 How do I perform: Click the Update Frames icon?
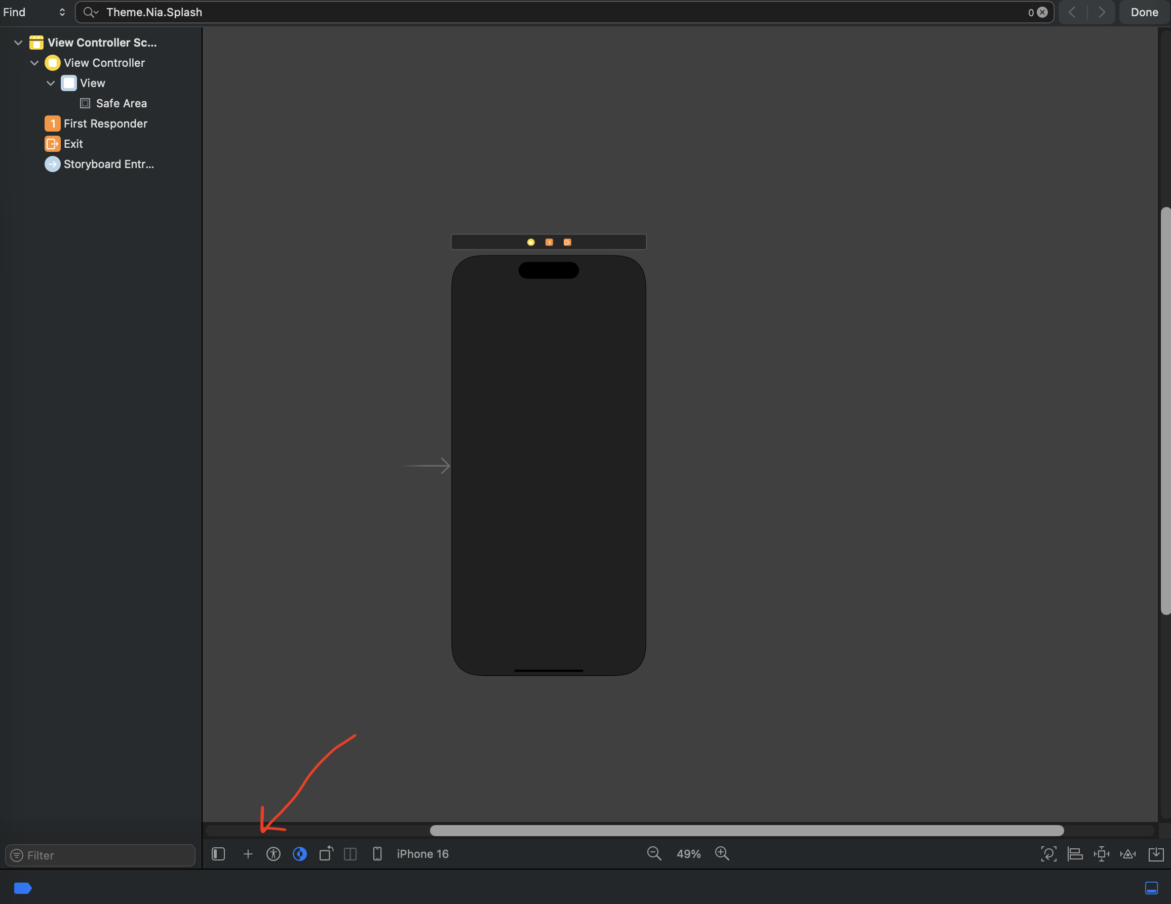tap(1048, 854)
